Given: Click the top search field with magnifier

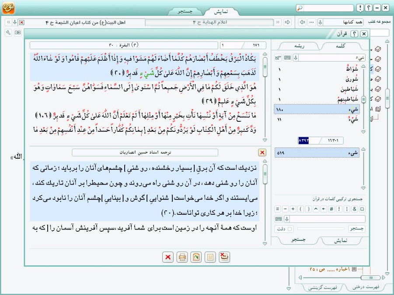Looking at the screenshot, I should click(324, 8).
